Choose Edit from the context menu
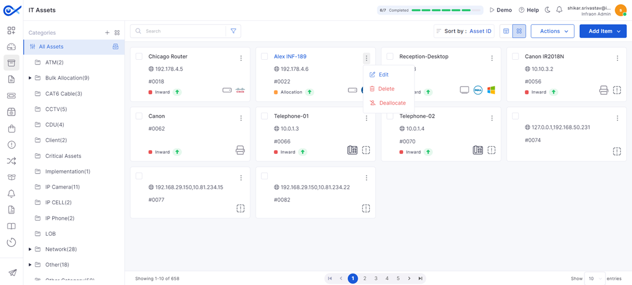Image resolution: width=632 pixels, height=285 pixels. 383,75
